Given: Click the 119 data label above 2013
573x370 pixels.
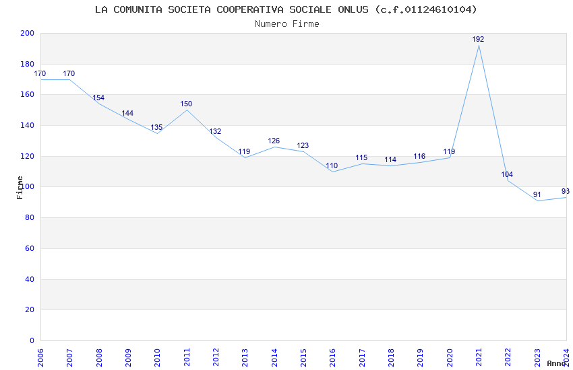Looking at the screenshot, I should point(244,151).
